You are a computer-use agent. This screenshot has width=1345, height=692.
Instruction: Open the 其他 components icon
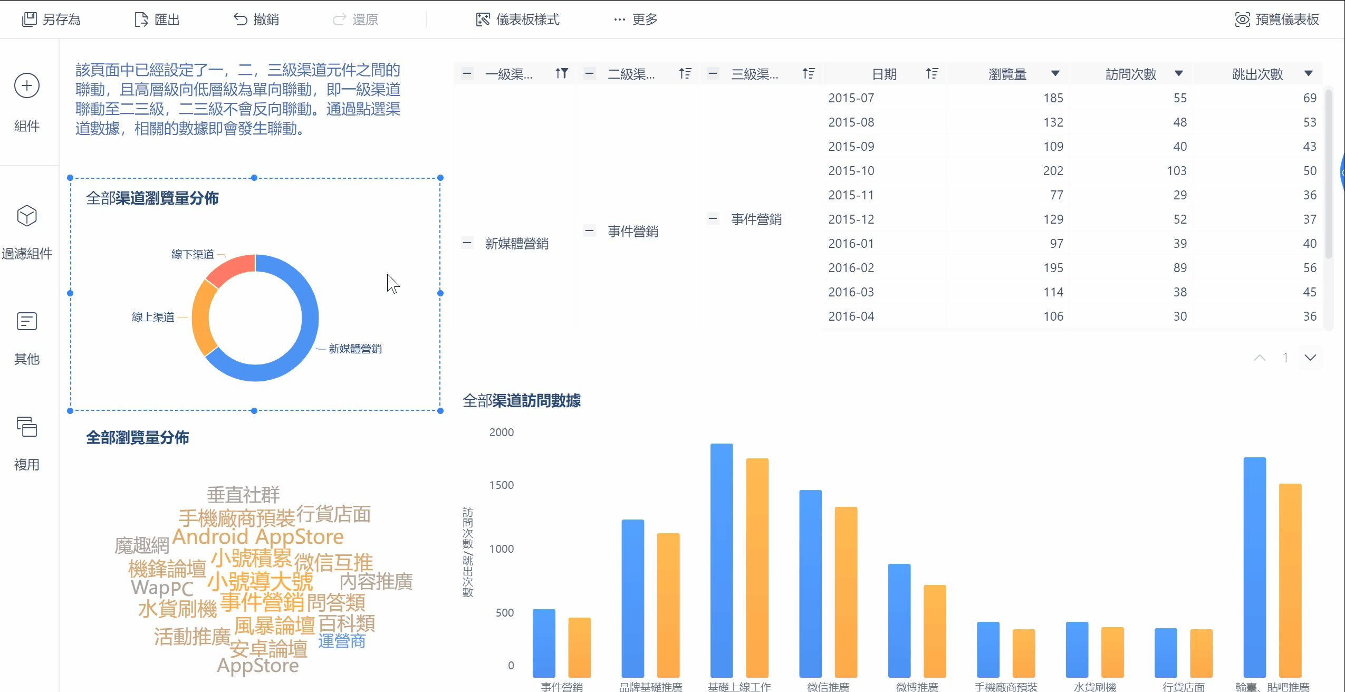point(26,321)
